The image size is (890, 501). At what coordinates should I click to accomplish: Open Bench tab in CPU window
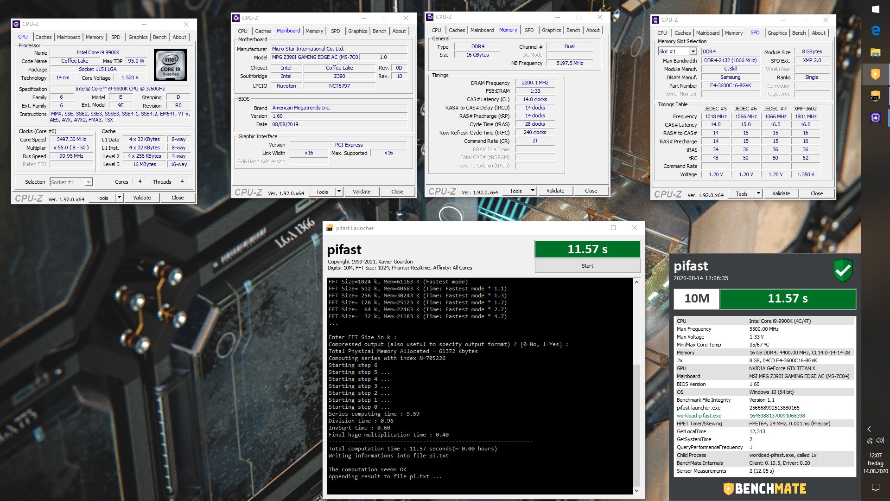coord(159,37)
